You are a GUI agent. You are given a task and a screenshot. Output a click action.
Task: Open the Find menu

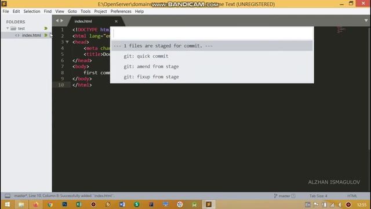tap(48, 12)
